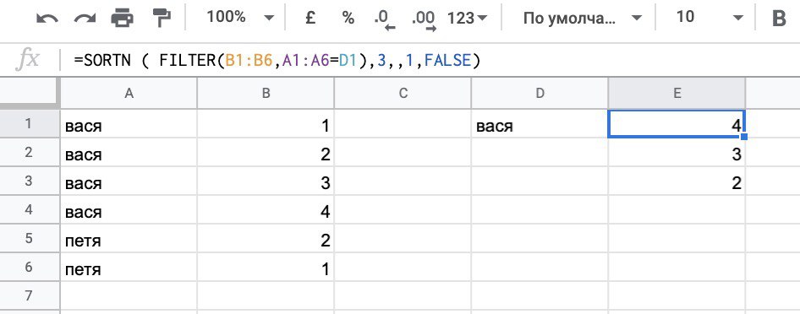This screenshot has height=314, width=800.
Task: Select cell A5 containing петя
Action: [x=129, y=239]
